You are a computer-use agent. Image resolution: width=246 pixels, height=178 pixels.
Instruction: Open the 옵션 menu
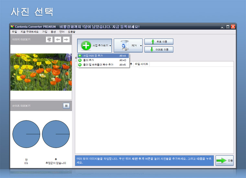click(x=53, y=32)
